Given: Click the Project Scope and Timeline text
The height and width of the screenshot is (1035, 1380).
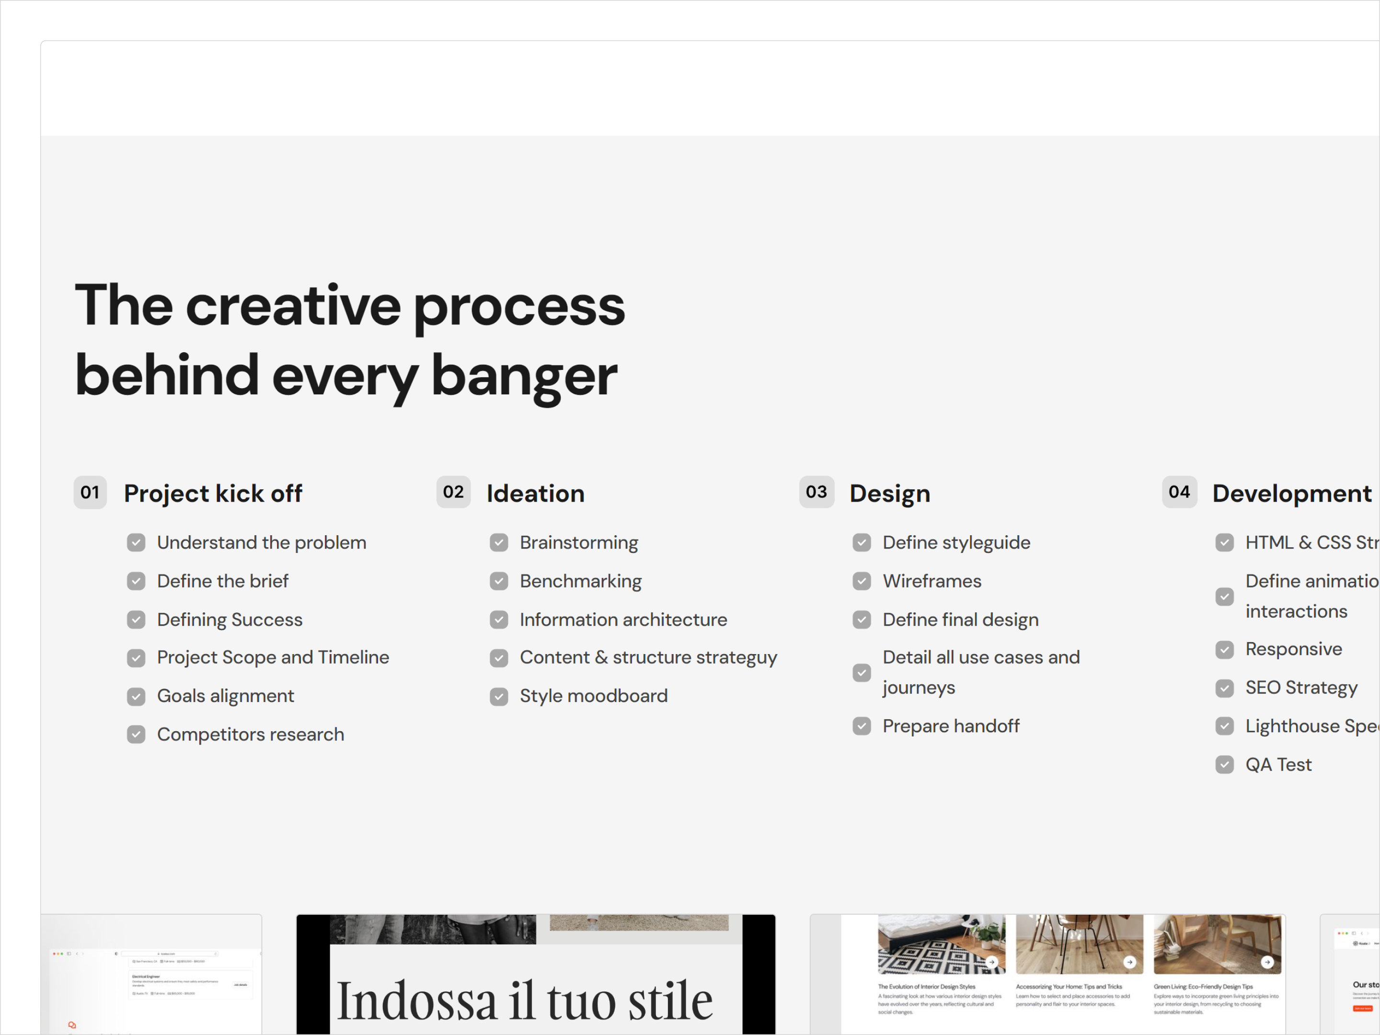Looking at the screenshot, I should pos(273,657).
